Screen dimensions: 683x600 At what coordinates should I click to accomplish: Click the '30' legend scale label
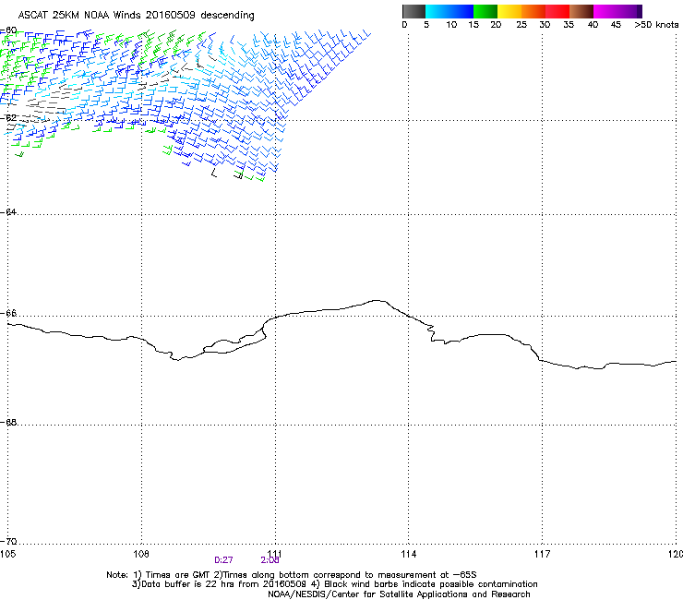(545, 25)
